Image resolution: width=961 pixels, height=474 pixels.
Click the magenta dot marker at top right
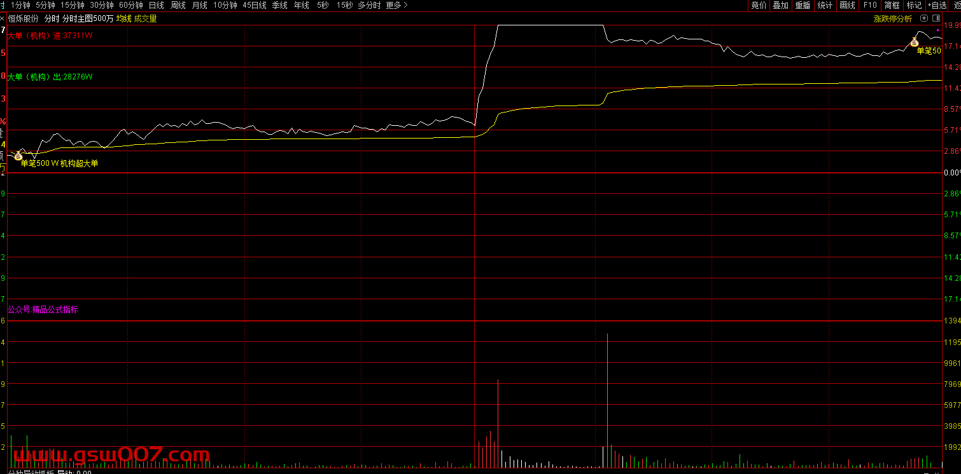pyautogui.click(x=937, y=30)
